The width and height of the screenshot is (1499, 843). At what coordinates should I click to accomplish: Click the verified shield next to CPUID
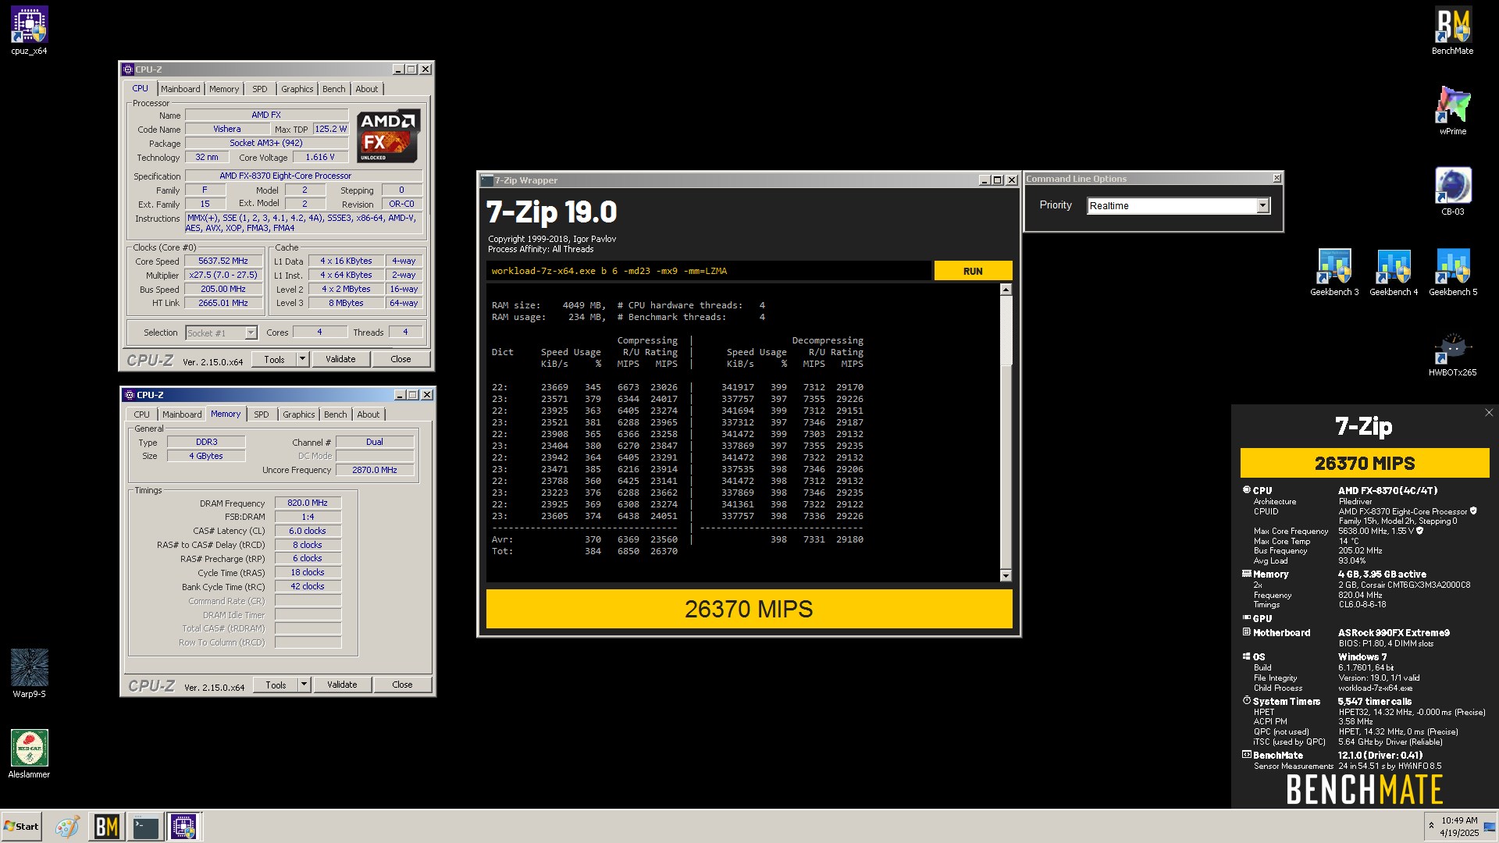click(x=1473, y=511)
